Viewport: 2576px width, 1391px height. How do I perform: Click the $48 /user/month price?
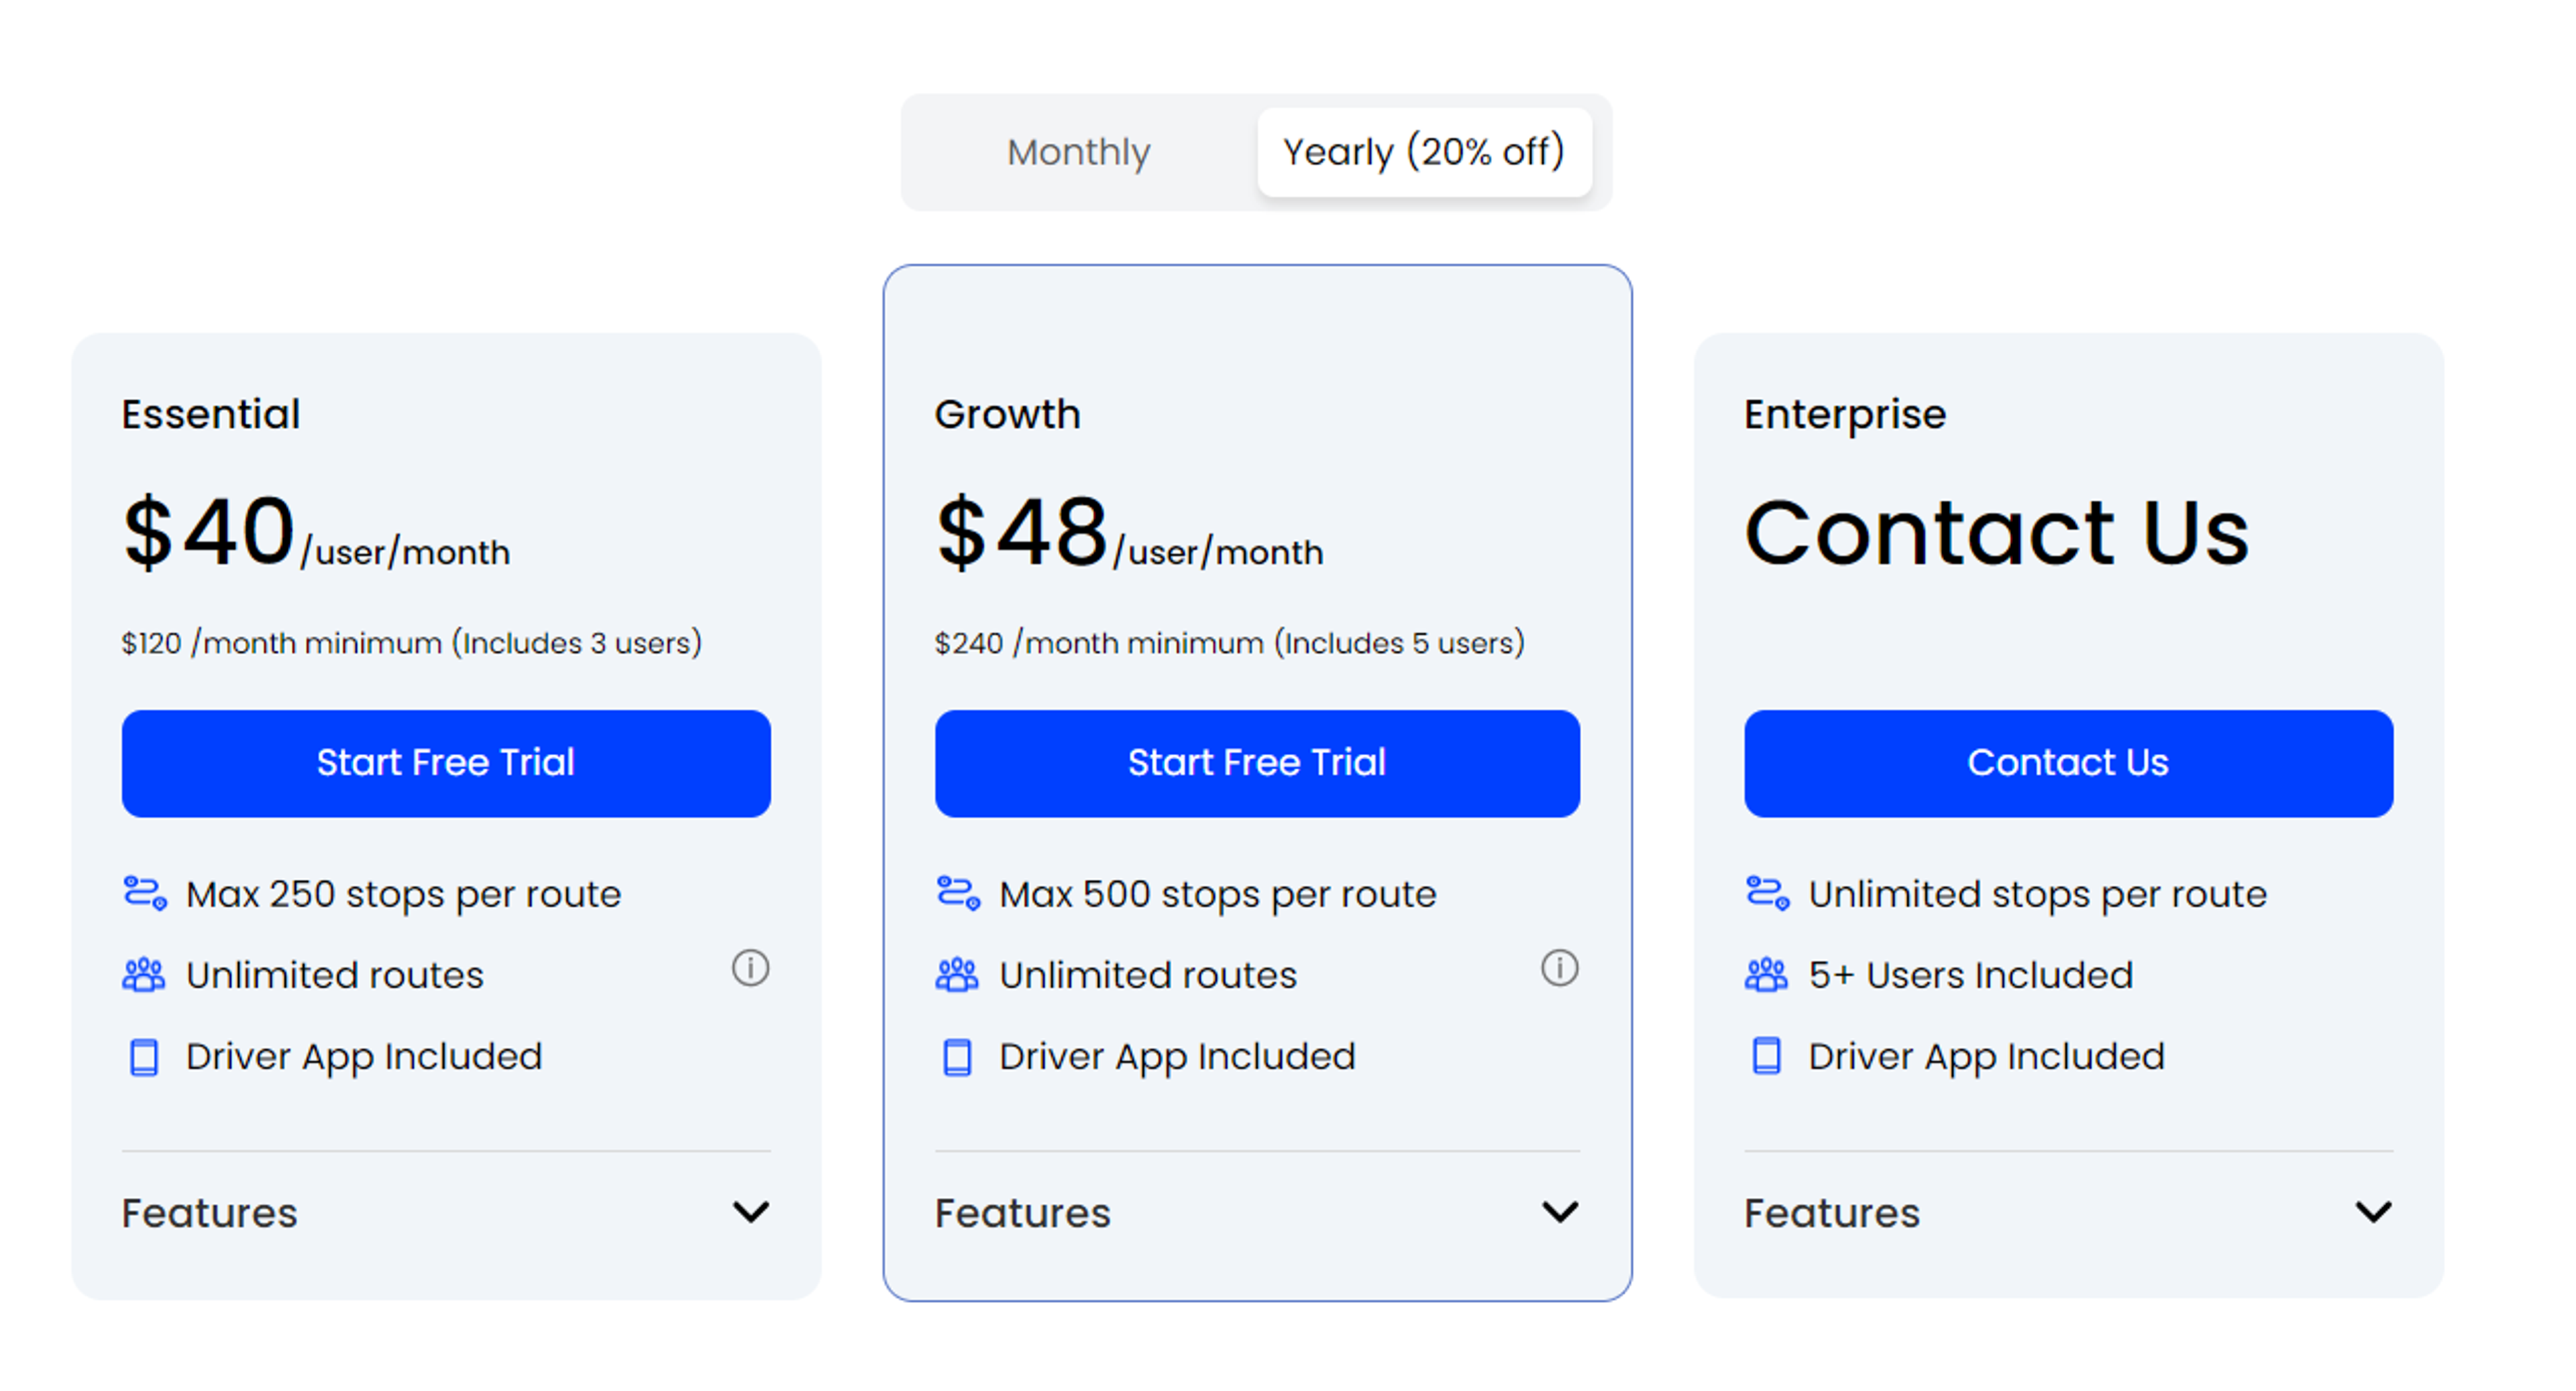pyautogui.click(x=1129, y=533)
